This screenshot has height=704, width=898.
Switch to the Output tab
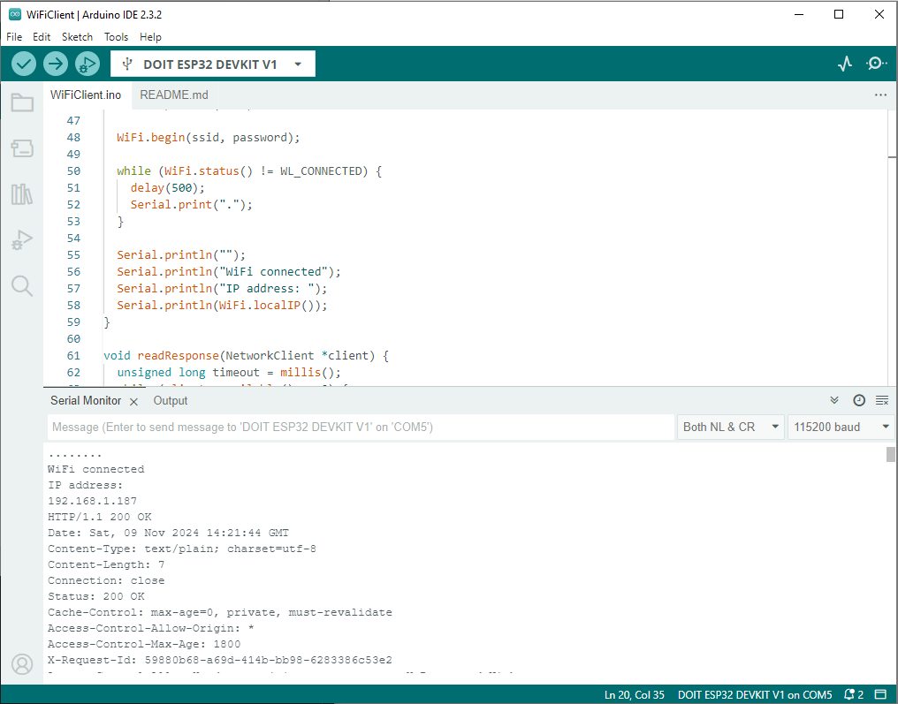pyautogui.click(x=170, y=401)
